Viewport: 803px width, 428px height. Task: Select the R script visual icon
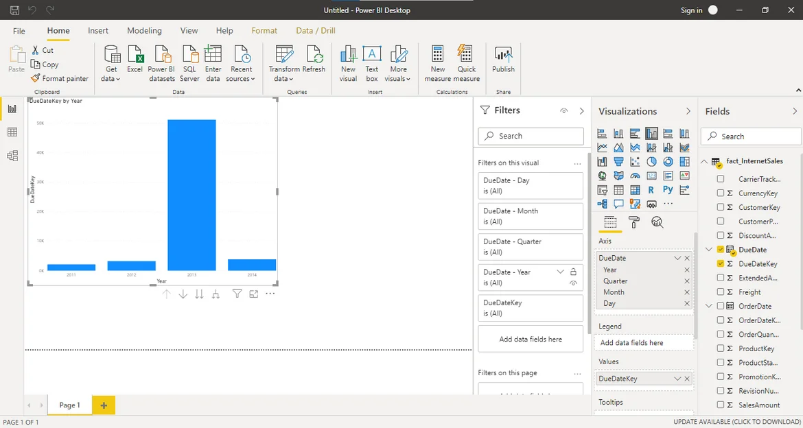651,190
